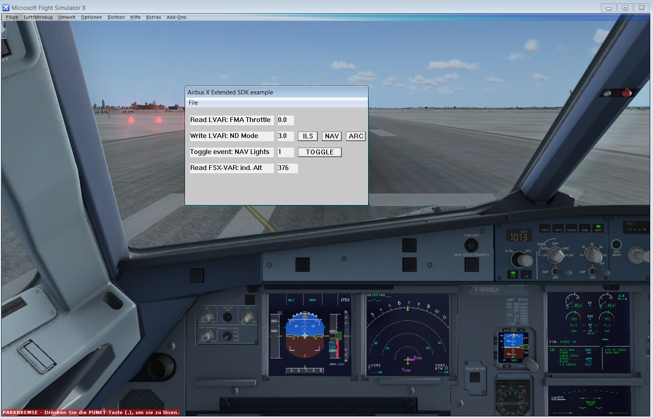
Task: Toggle the illuminated ARPT button
Action: [x=598, y=229]
